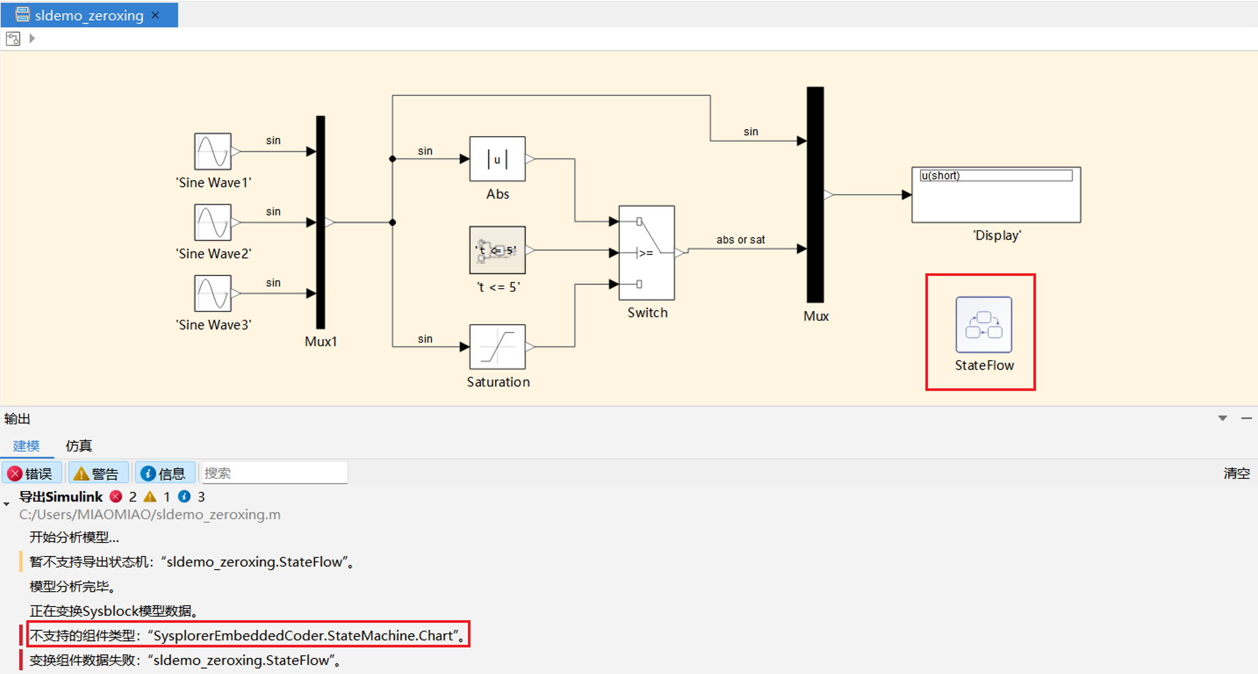Click the breadcrumb arrow next to hierarchy icon

tap(32, 38)
